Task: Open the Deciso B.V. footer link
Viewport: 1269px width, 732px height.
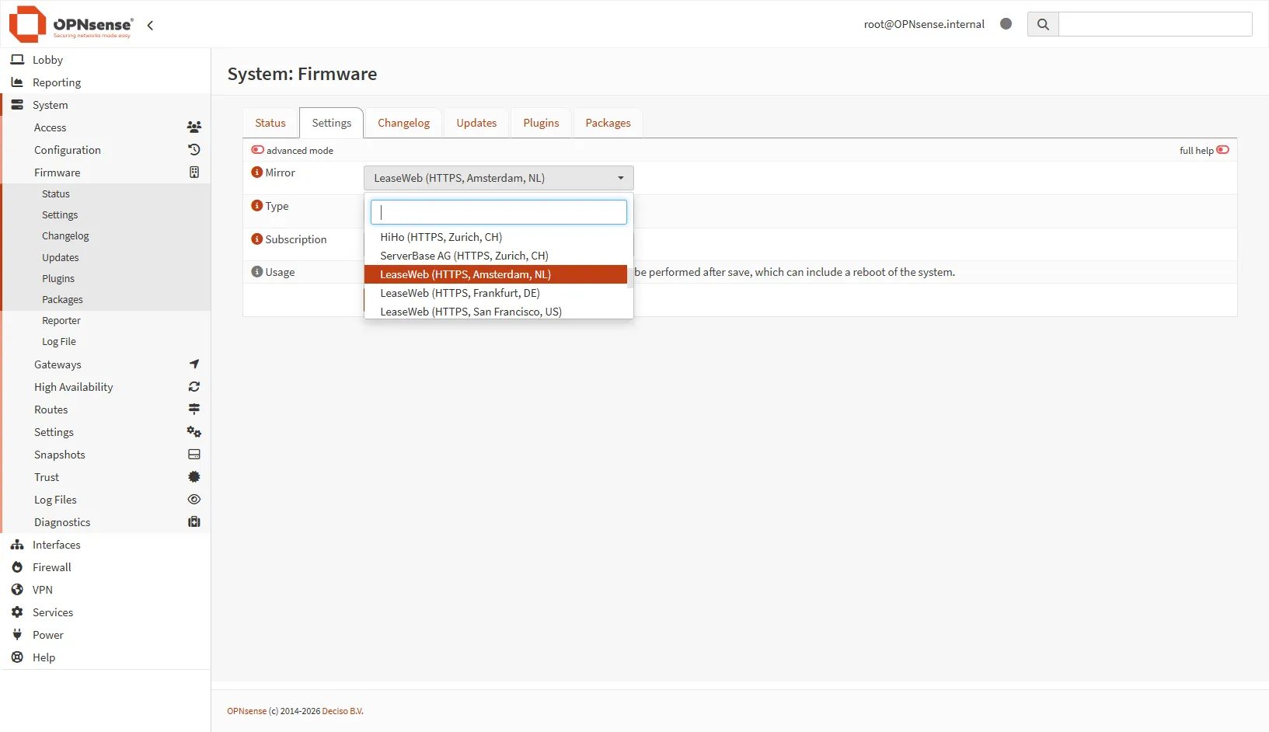Action: coord(342,711)
